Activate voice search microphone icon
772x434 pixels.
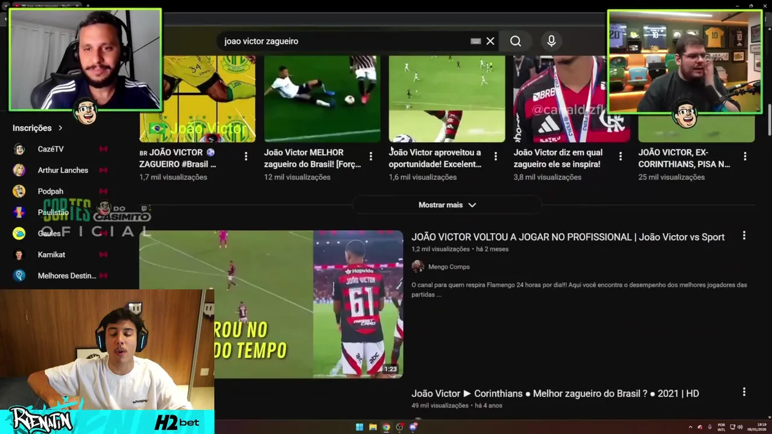pos(551,41)
